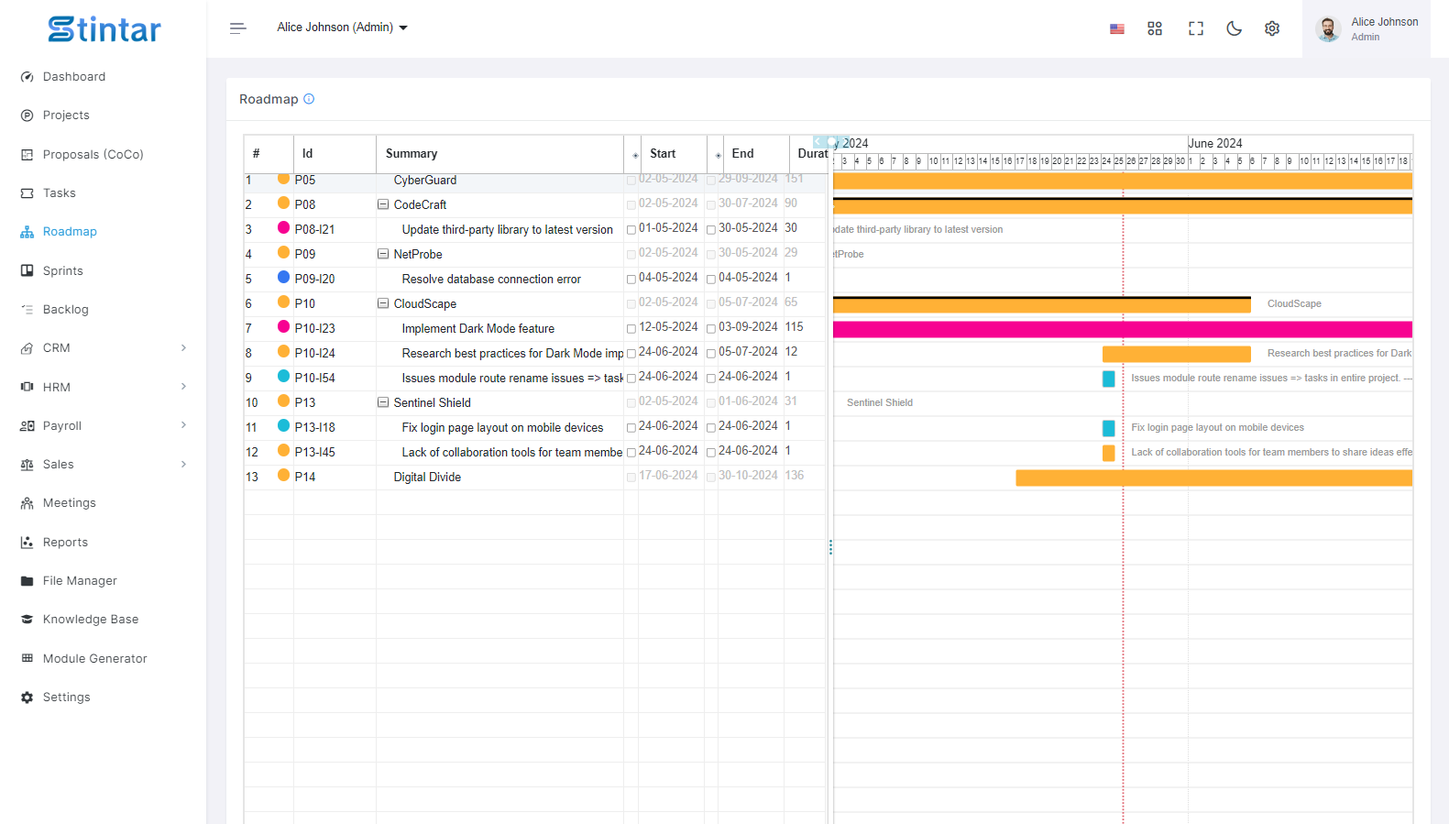Collapse the Sentinel Shield group

click(x=383, y=402)
